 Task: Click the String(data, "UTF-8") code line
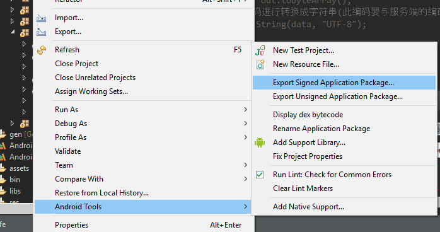(x=311, y=25)
